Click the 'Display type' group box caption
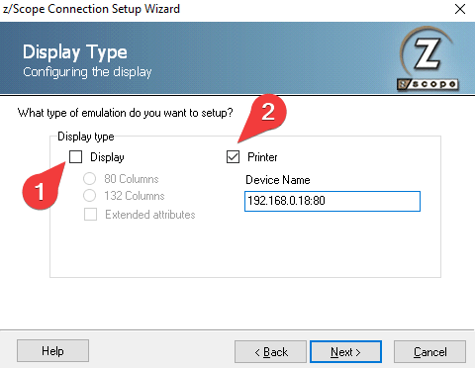 [x=86, y=137]
